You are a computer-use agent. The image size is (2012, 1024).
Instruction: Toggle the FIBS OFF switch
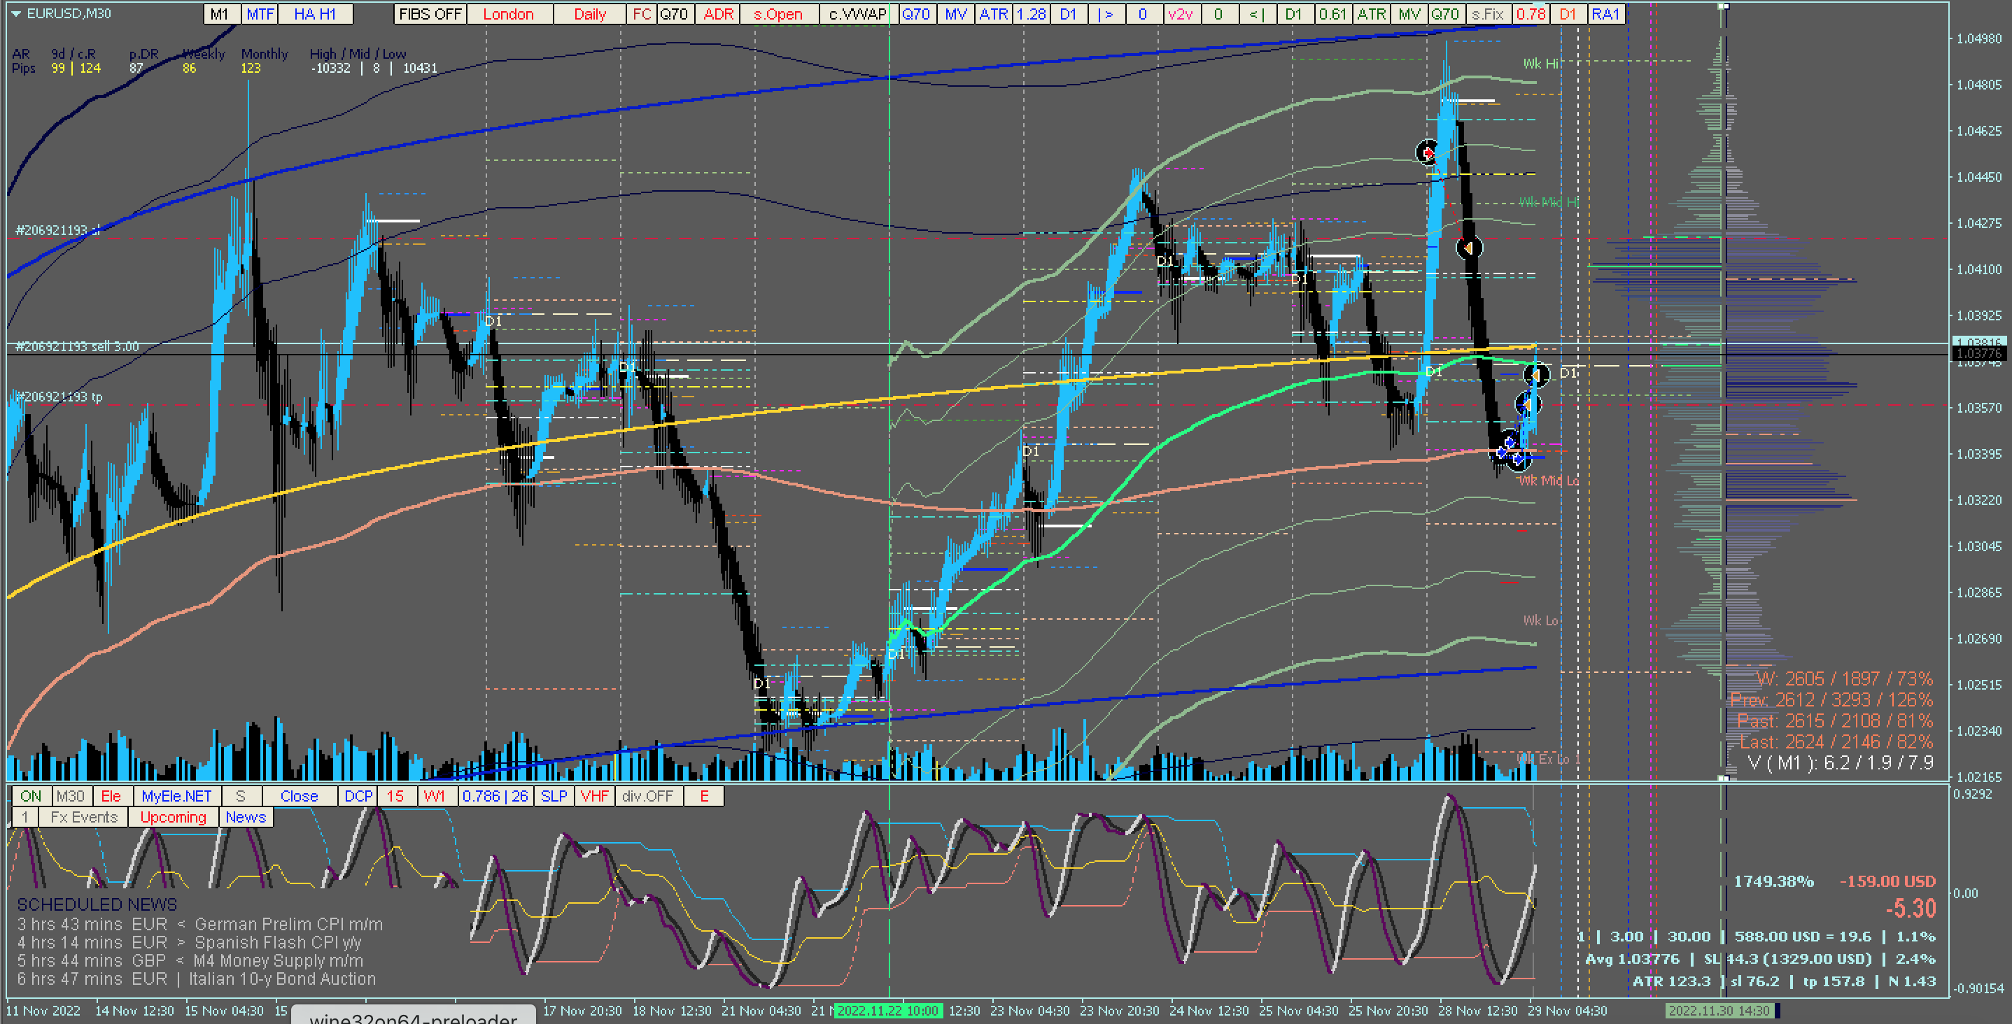430,14
